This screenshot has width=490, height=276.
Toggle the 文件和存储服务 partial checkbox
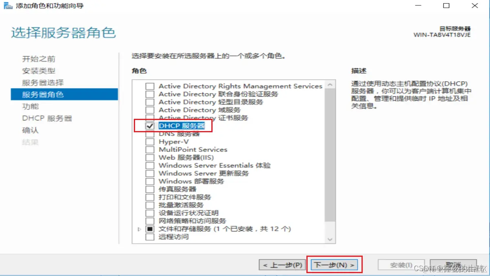pyautogui.click(x=150, y=229)
